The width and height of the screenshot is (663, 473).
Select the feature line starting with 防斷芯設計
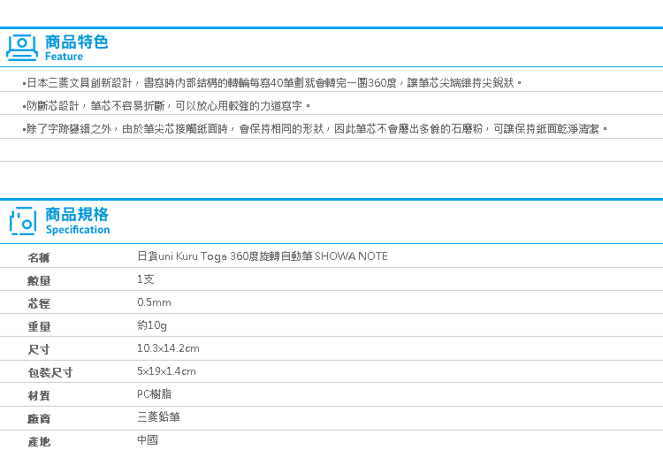click(x=166, y=106)
